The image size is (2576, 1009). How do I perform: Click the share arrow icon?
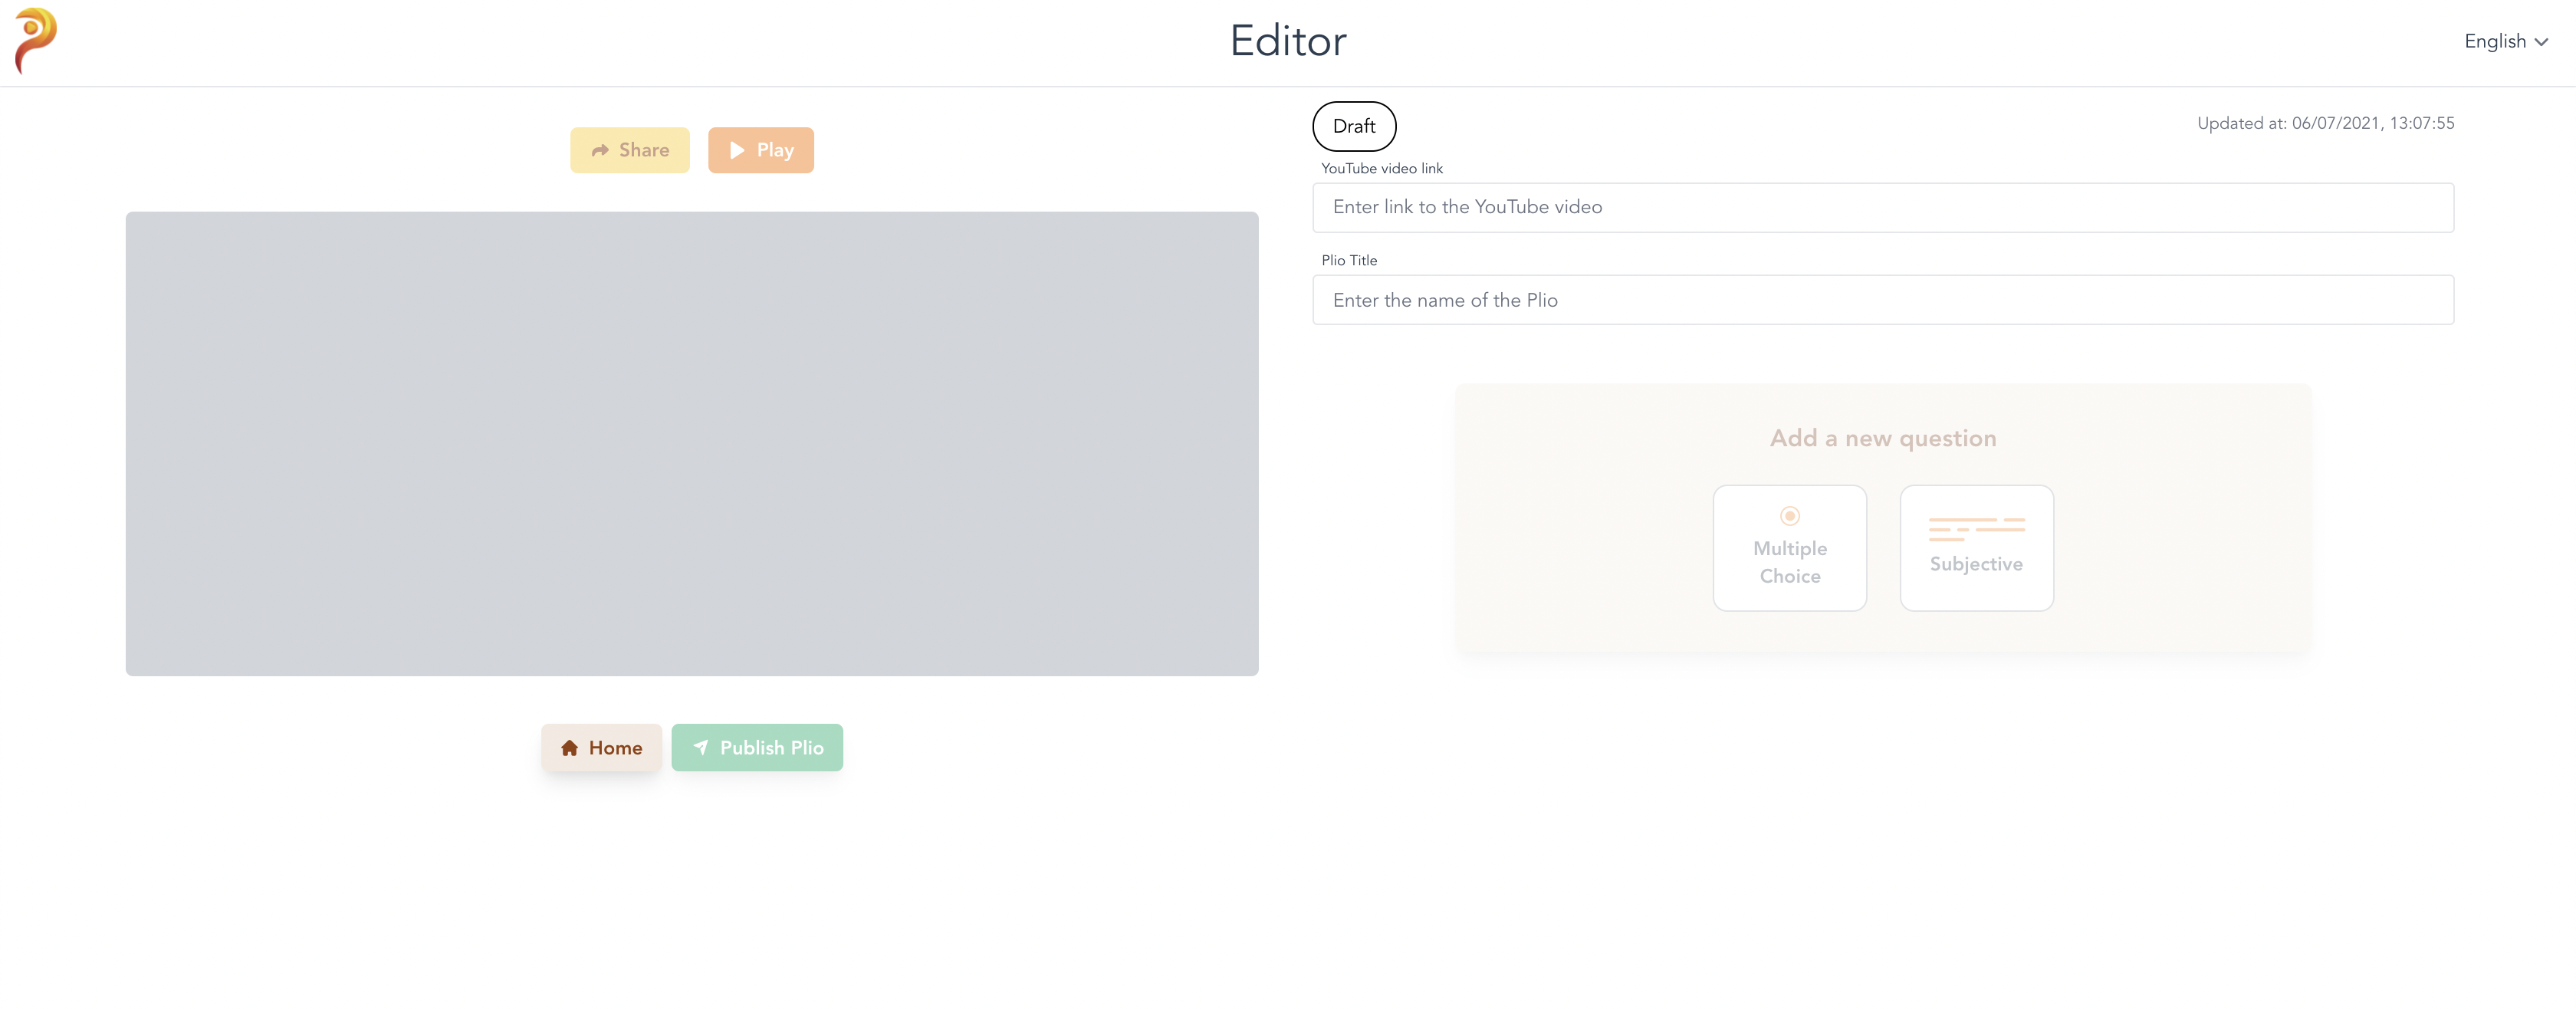600,151
